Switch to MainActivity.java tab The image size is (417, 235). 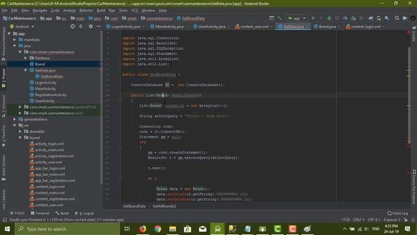[x=169, y=27]
